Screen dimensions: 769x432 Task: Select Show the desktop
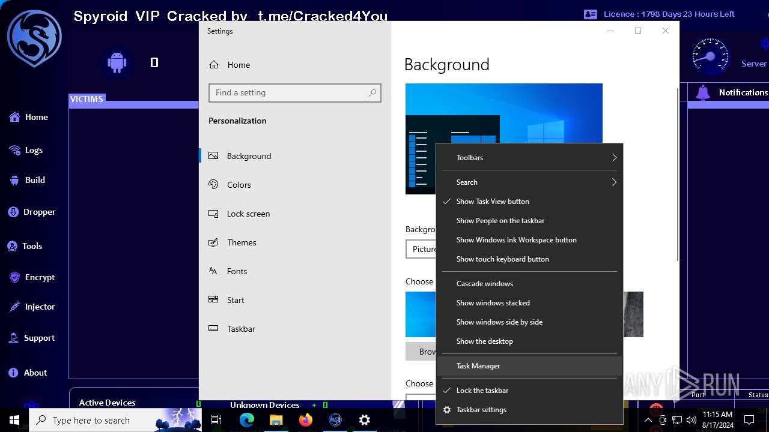(529, 341)
